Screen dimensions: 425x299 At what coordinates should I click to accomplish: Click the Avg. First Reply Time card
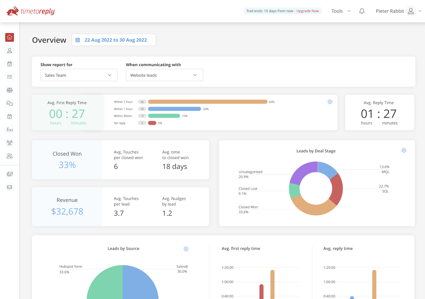[x=67, y=113]
